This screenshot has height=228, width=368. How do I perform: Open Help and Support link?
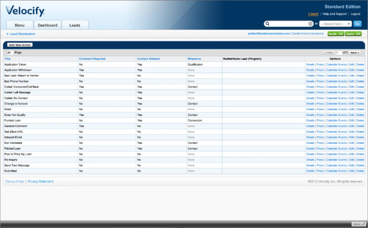[x=335, y=14]
